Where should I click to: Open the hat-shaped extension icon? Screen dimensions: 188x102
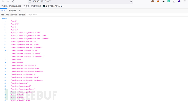point(163,1)
